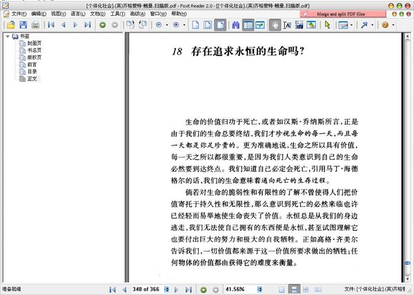Open Help via the question mark icon
Image resolution: width=414 pixels, height=295 pixels.
385,25
